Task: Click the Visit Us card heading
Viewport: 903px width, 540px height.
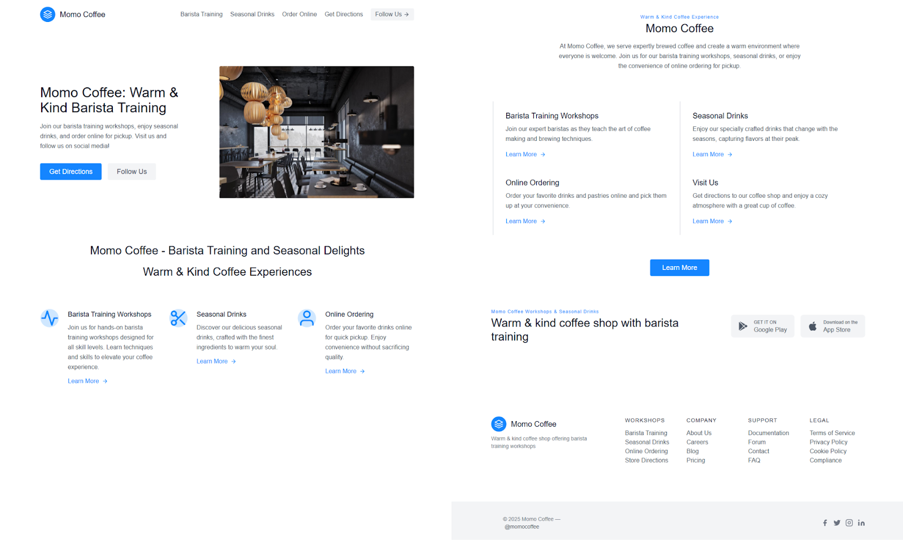Action: click(x=705, y=183)
